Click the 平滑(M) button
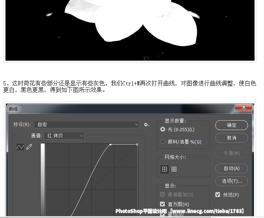The image size is (264, 218). point(232,153)
